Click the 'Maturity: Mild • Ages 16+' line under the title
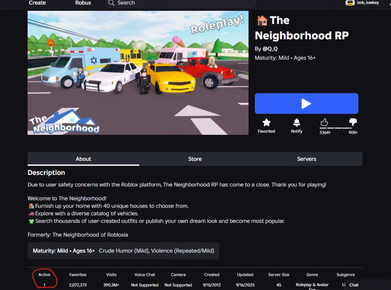This screenshot has width=391, height=290. coord(285,58)
